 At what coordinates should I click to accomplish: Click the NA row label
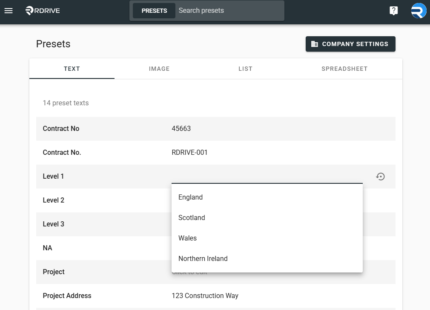(x=47, y=248)
